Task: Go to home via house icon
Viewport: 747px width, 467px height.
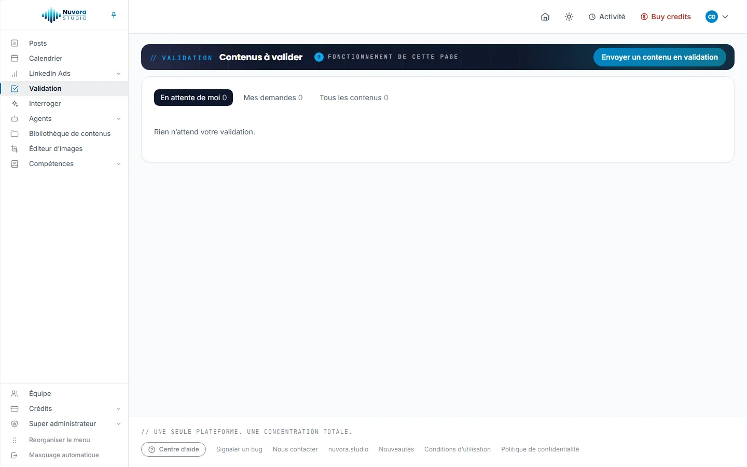Action: (545, 17)
